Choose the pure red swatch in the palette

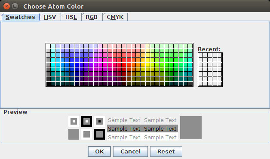point(124,65)
